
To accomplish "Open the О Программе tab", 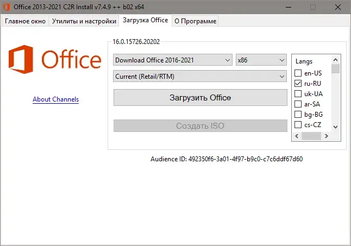I will pyautogui.click(x=195, y=21).
